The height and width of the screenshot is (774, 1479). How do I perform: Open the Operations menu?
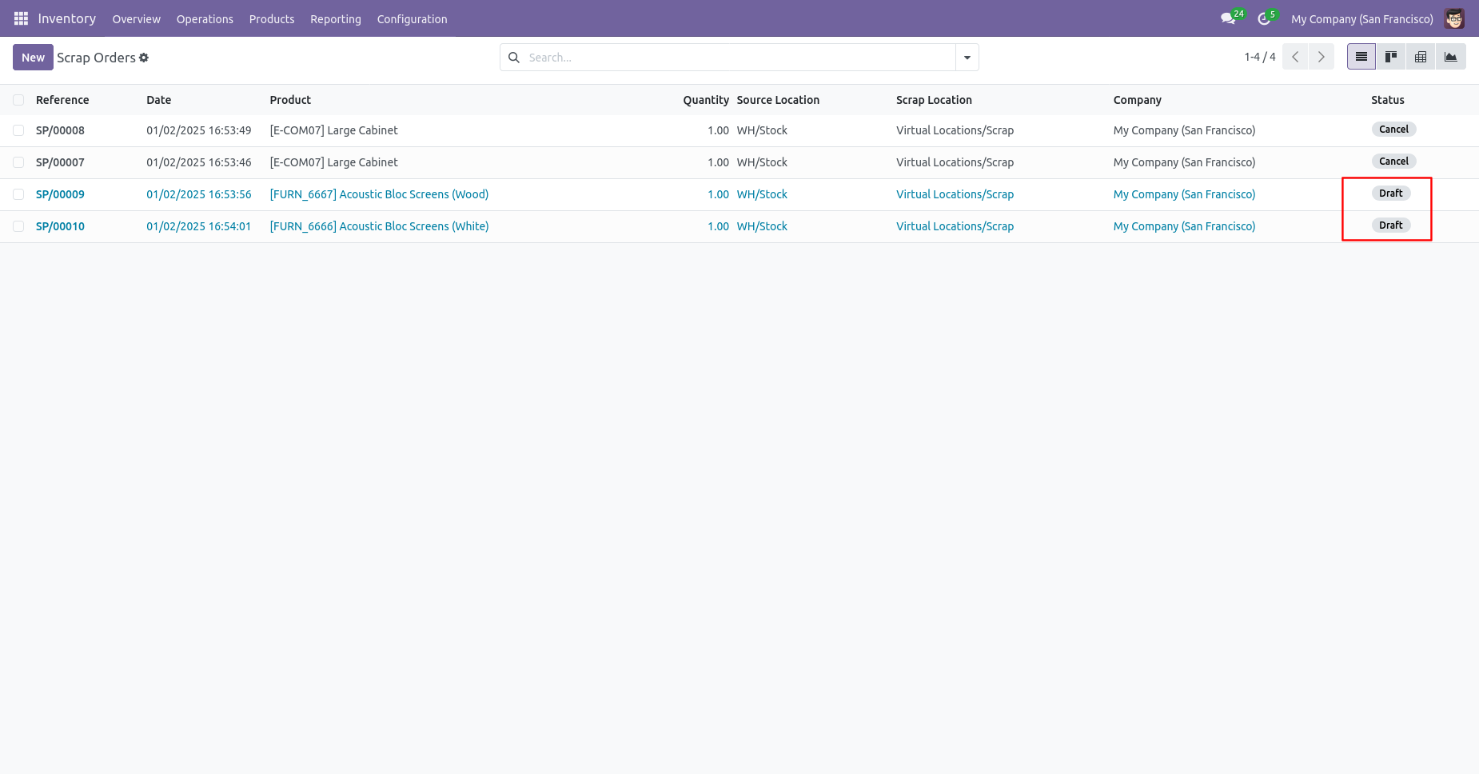[x=205, y=19]
